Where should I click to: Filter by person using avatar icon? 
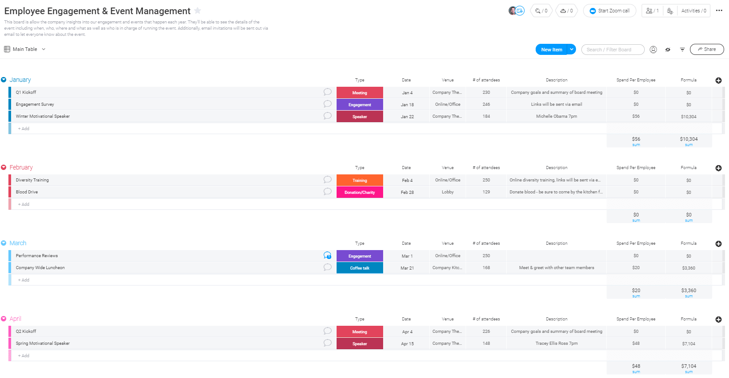pos(653,50)
